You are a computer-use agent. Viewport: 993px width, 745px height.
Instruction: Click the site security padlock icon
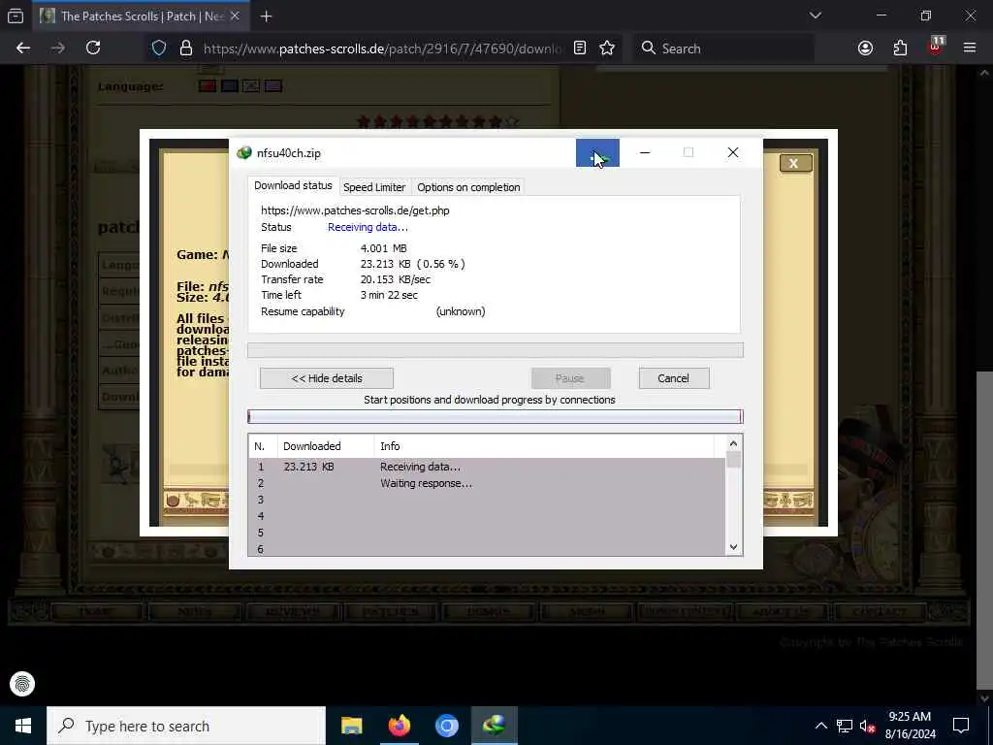click(185, 49)
